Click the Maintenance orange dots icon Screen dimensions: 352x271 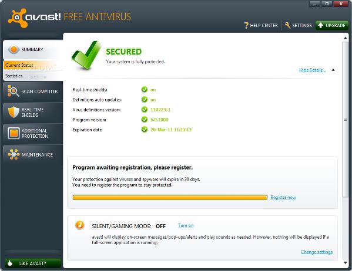tap(14, 154)
